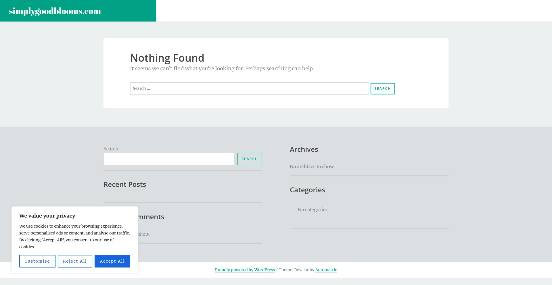Click the Archives widget heading
Viewport: 552px width, 285px height.
point(304,150)
